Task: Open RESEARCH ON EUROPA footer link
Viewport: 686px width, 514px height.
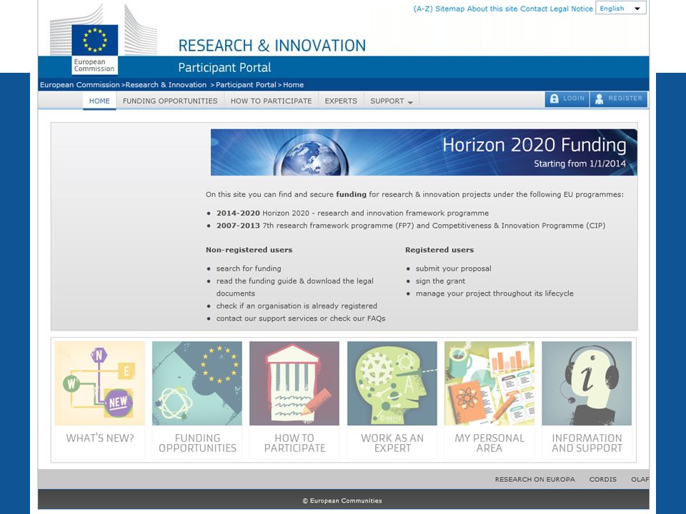Action: click(535, 480)
